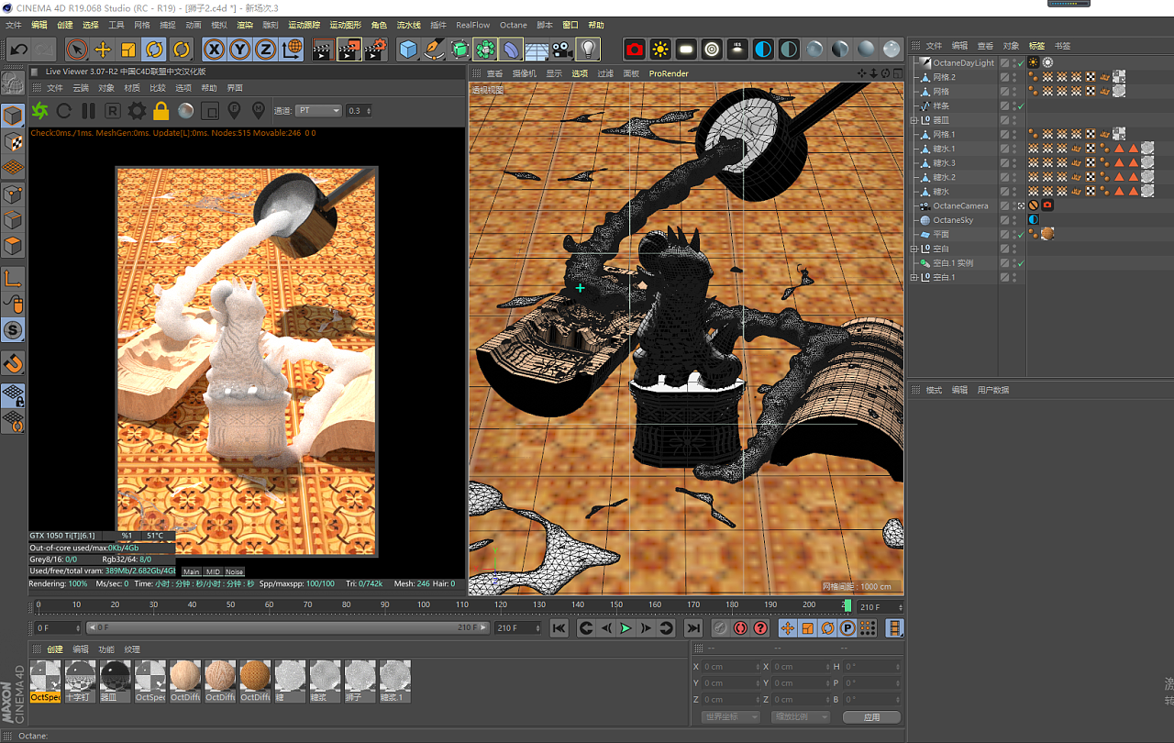Toggle render region R button
This screenshot has height=743, width=1174.
pos(112,111)
